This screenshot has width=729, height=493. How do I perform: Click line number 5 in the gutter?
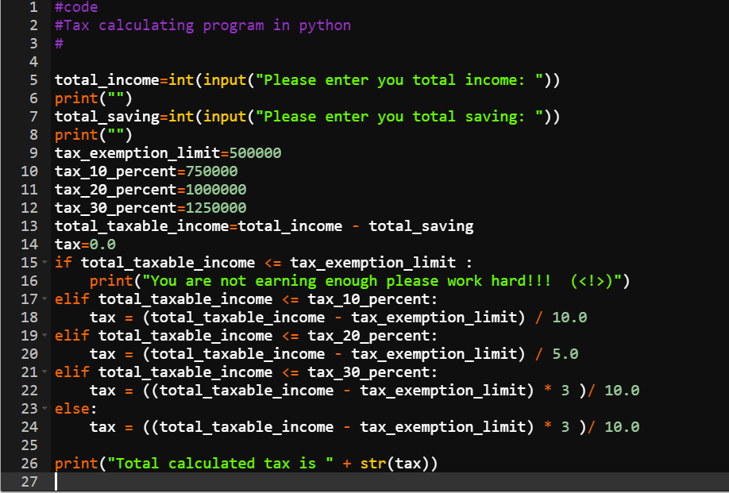coord(33,80)
